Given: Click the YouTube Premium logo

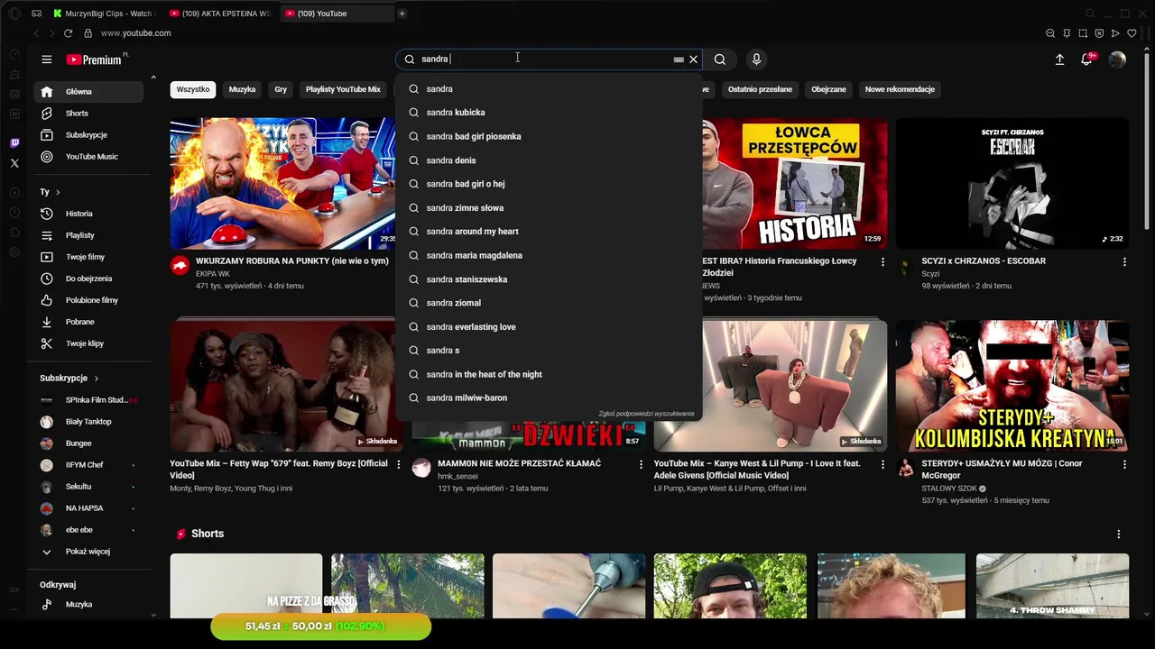Looking at the screenshot, I should click(x=94, y=59).
